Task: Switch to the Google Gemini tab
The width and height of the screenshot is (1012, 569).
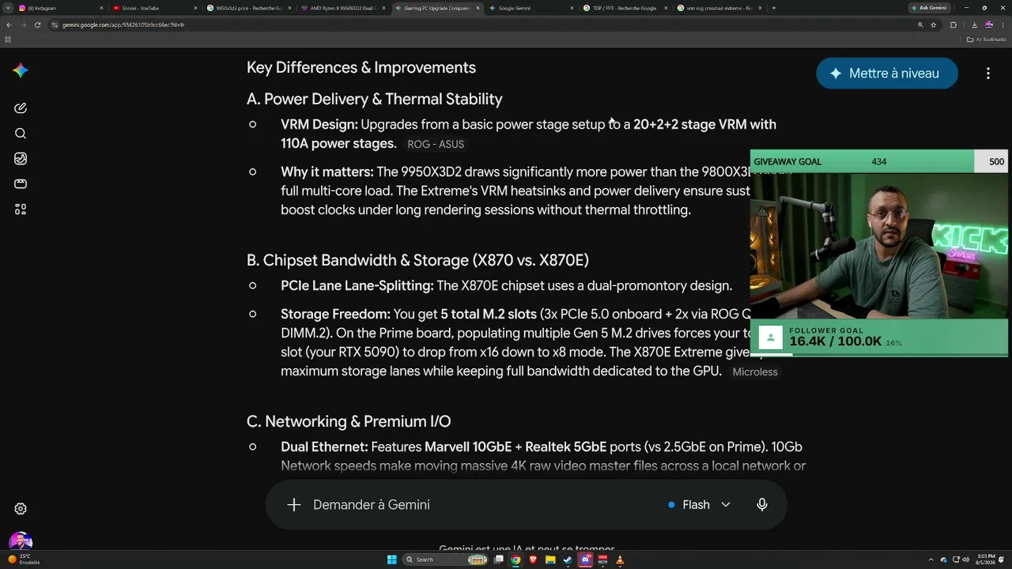Action: pyautogui.click(x=532, y=8)
